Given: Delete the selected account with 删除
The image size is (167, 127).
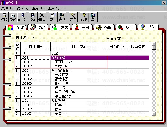Looking at the screenshot, I should click(42, 17).
